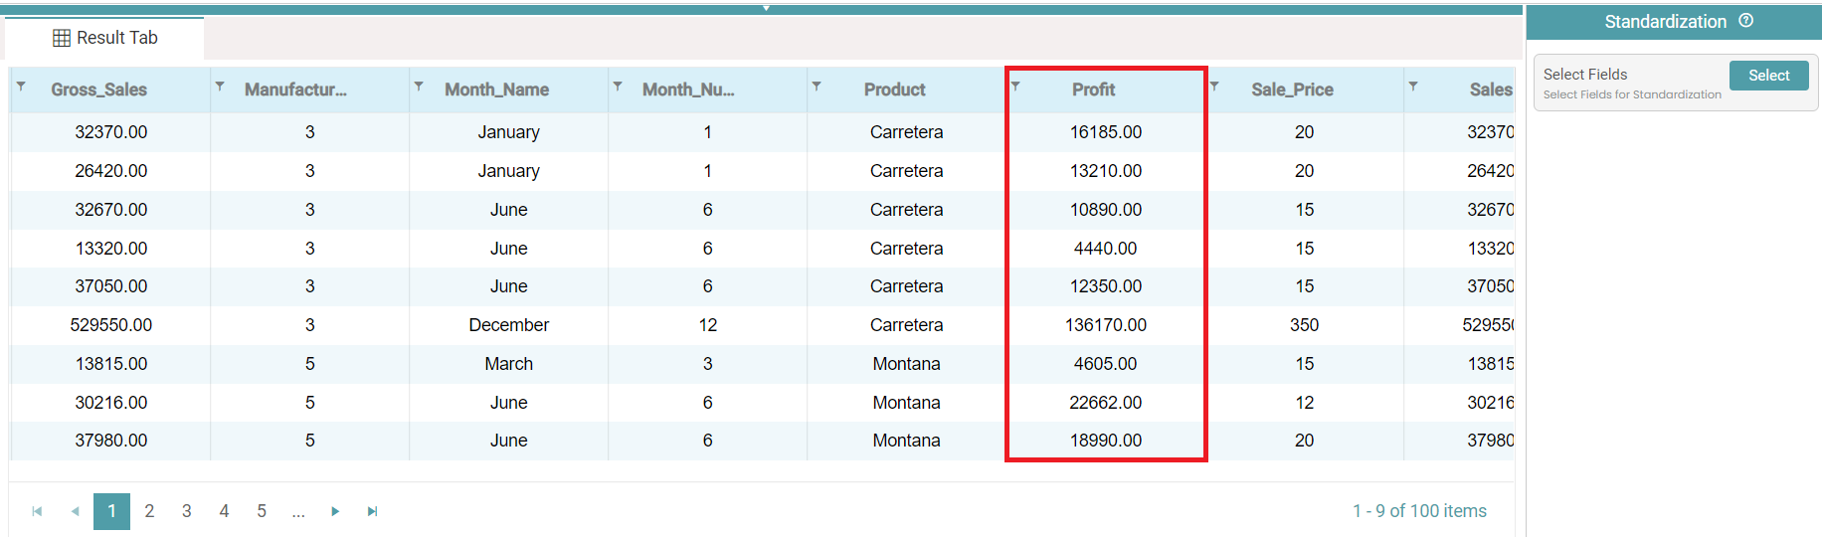The height and width of the screenshot is (537, 1822).
Task: Open the filter icon on Product column
Action: pyautogui.click(x=817, y=87)
